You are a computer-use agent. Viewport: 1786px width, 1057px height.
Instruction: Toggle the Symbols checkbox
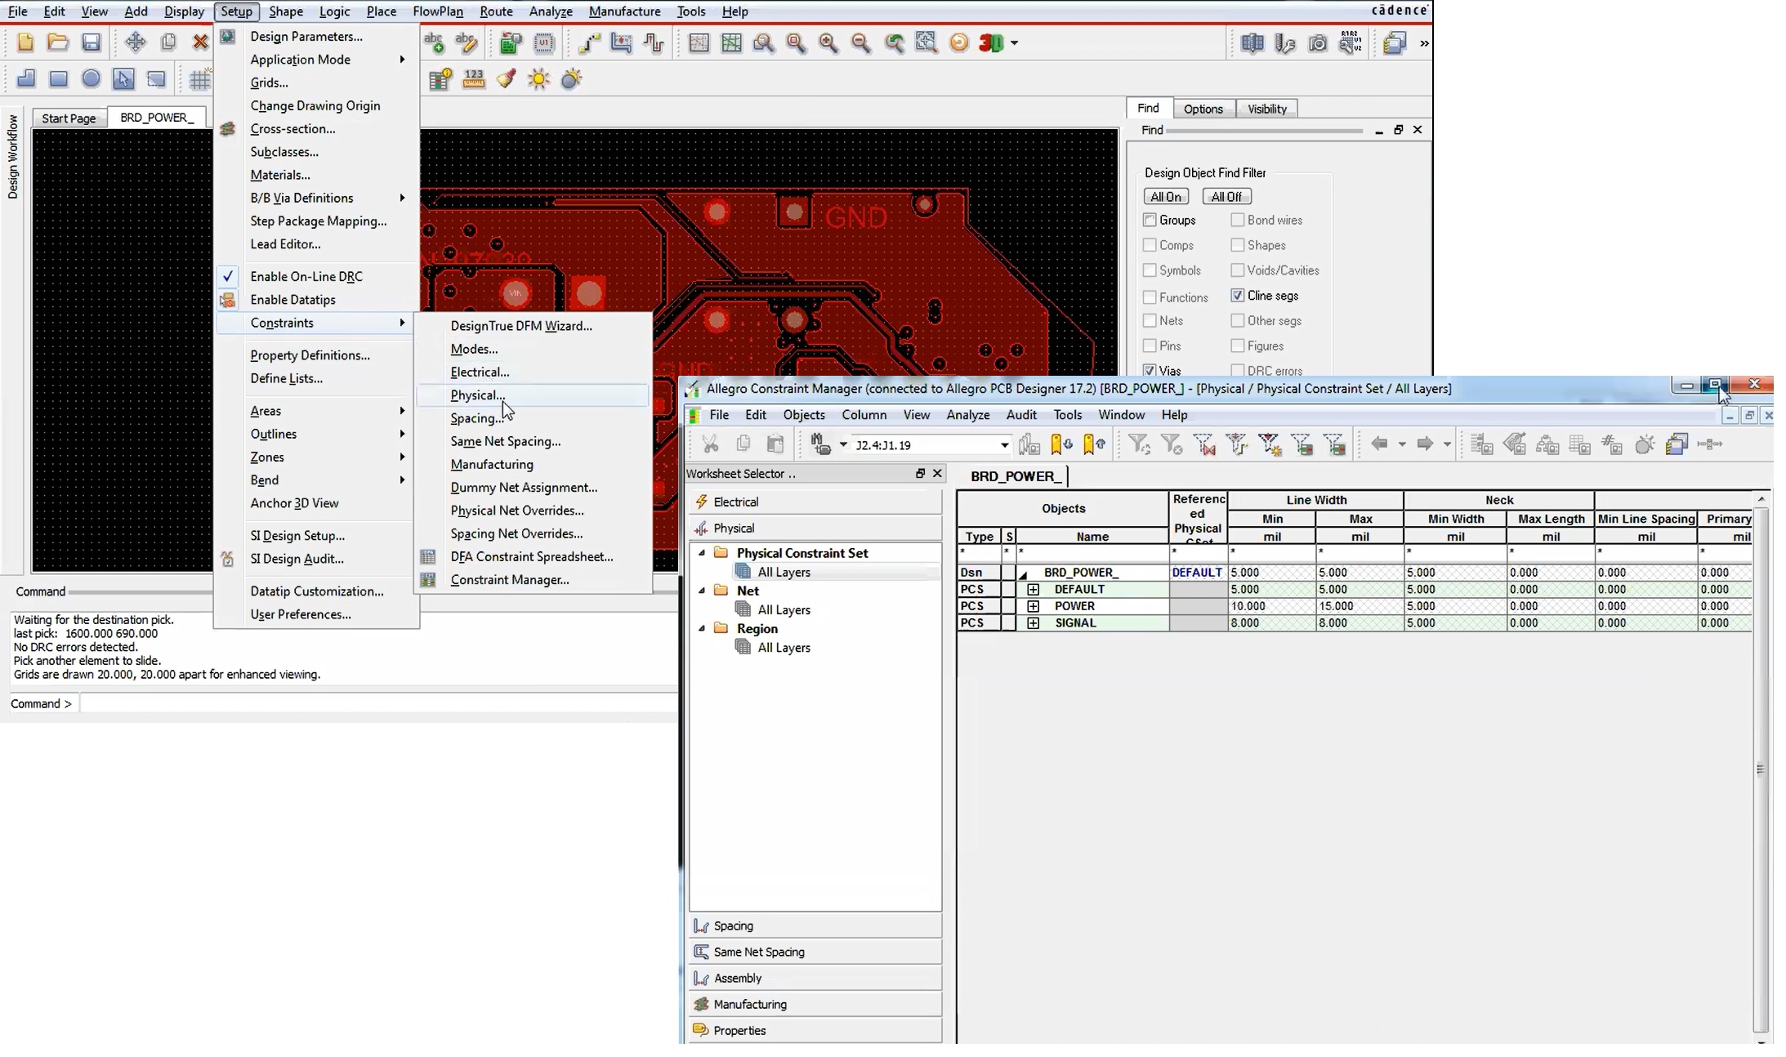click(1150, 270)
